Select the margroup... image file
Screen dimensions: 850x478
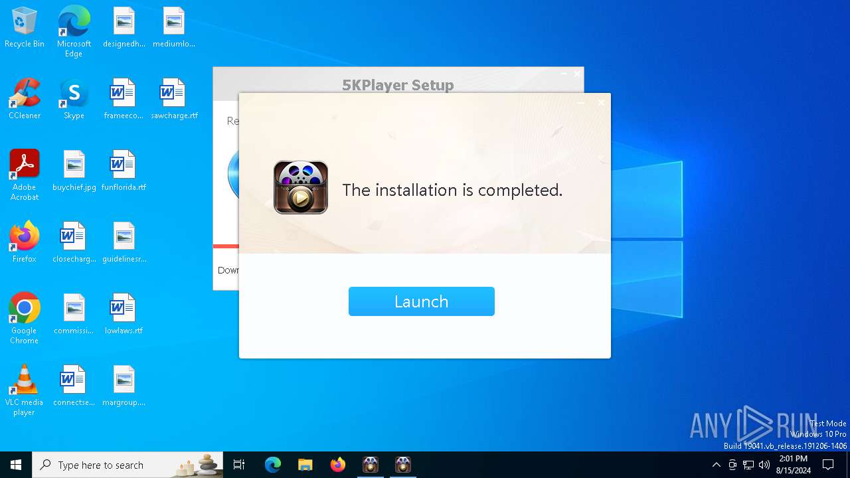(124, 386)
